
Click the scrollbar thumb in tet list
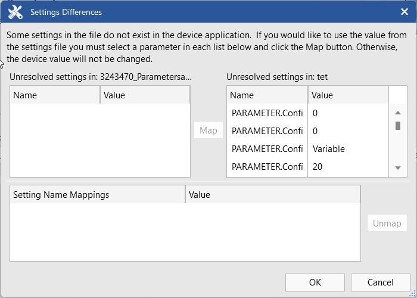[x=397, y=126]
